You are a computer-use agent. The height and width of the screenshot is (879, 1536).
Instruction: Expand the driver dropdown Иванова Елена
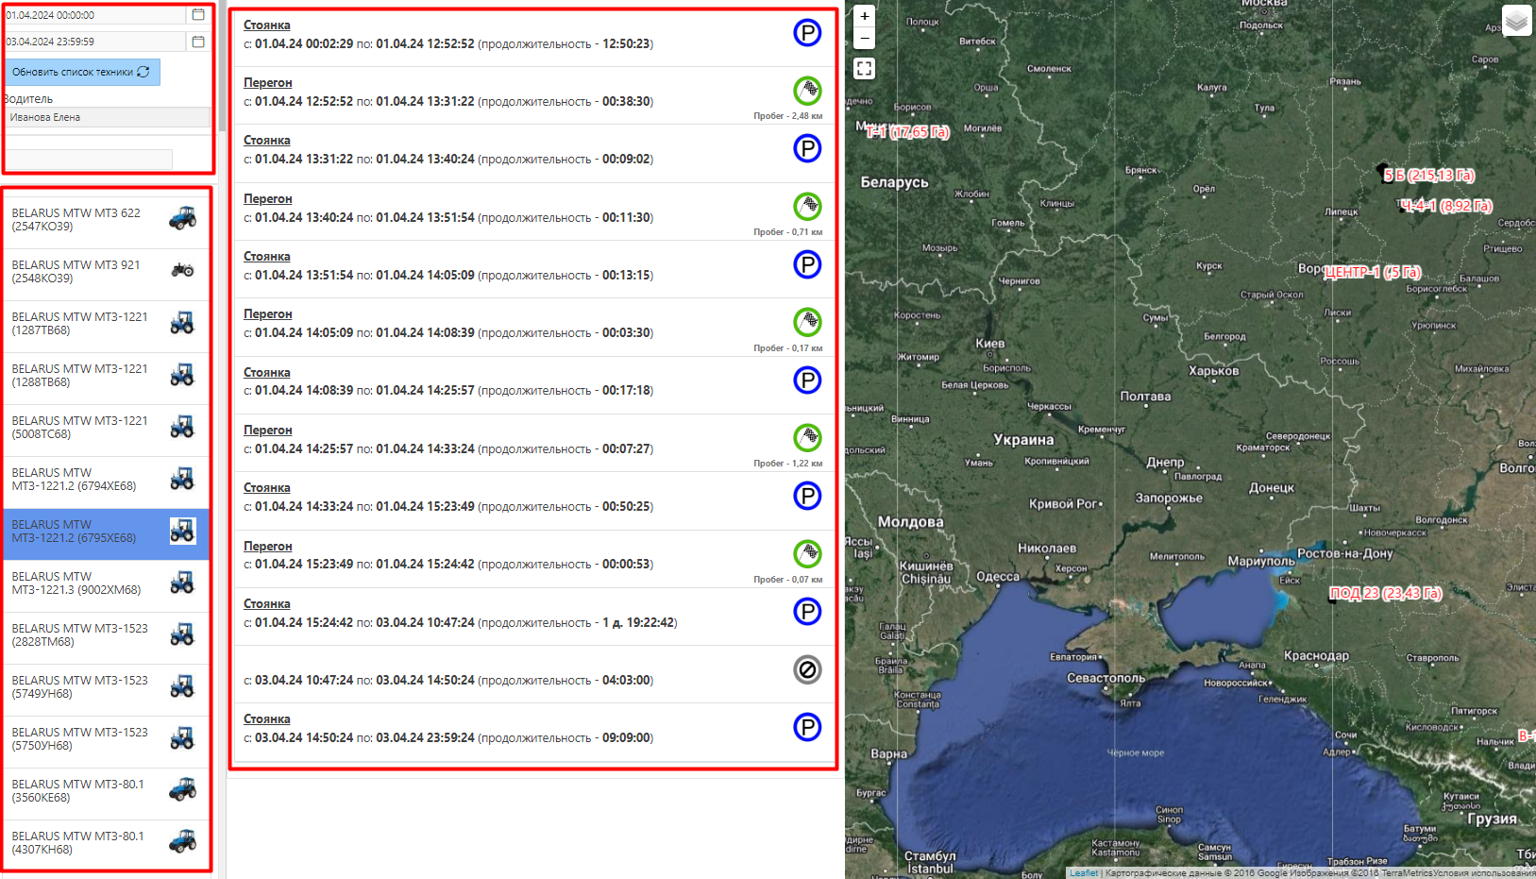click(x=108, y=117)
